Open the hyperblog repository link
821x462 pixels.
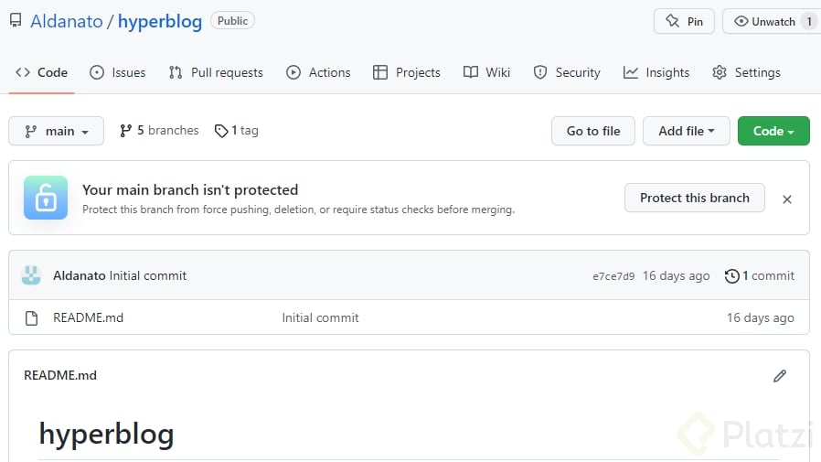[160, 21]
